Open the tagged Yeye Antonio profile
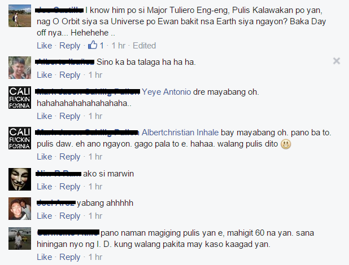This screenshot has height=265, width=349. coord(166,92)
